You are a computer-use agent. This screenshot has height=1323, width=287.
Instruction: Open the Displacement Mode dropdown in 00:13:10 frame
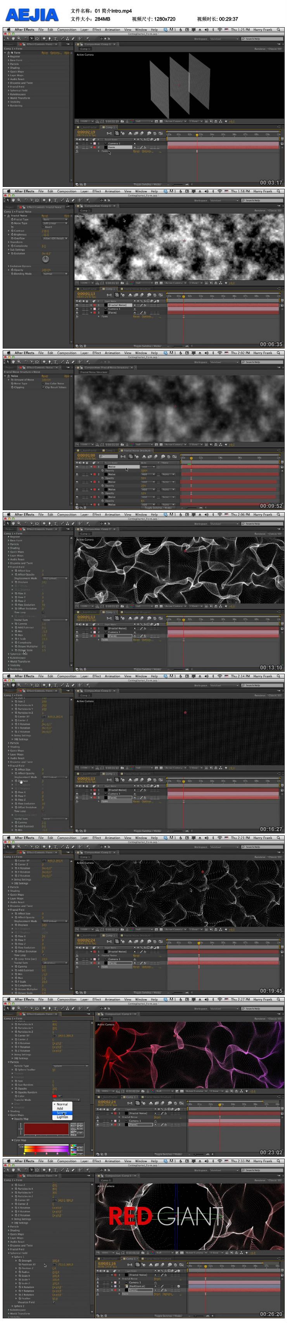(x=55, y=578)
